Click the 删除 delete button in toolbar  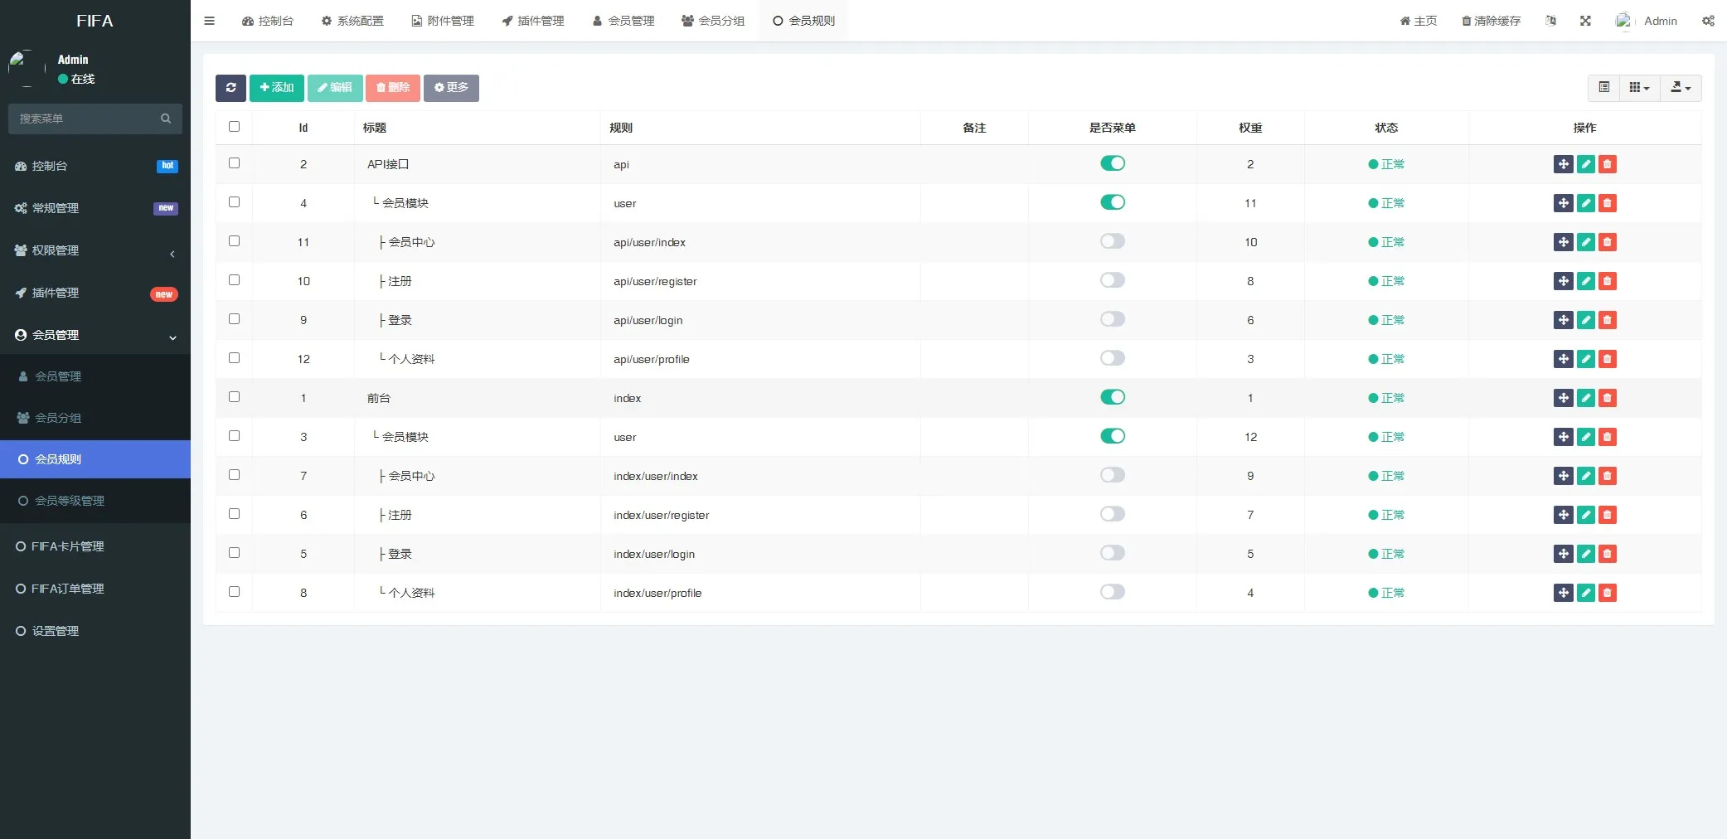[393, 88]
